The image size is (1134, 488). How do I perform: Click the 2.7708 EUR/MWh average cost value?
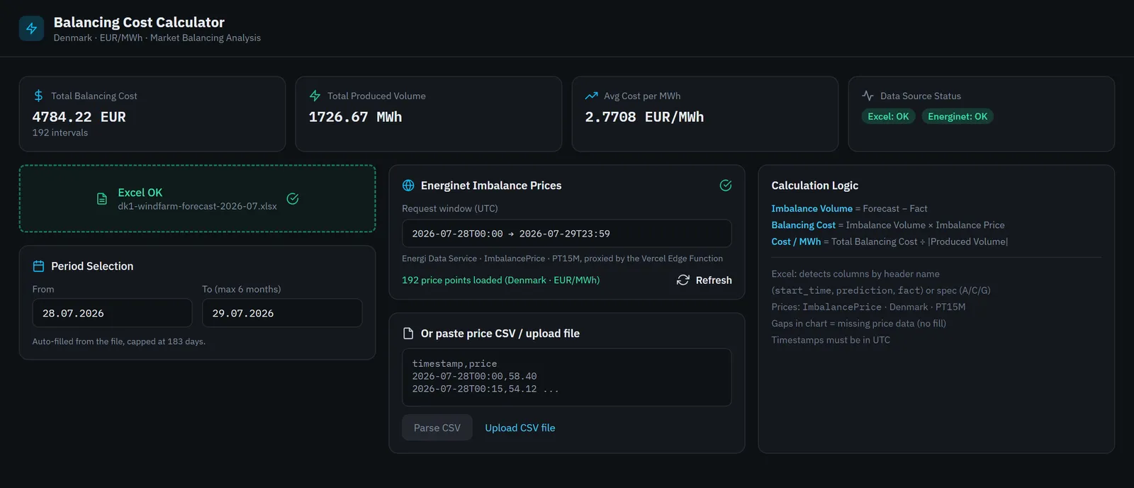tap(644, 117)
